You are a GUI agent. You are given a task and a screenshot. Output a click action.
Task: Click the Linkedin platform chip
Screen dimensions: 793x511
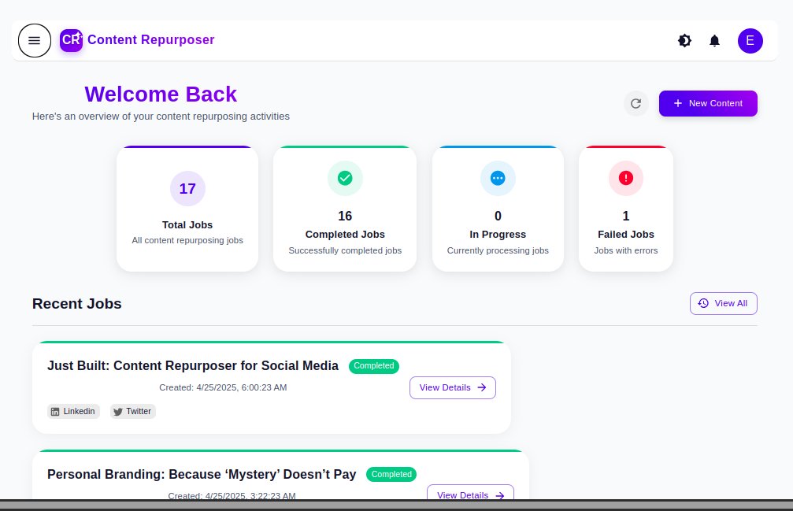[74, 412]
